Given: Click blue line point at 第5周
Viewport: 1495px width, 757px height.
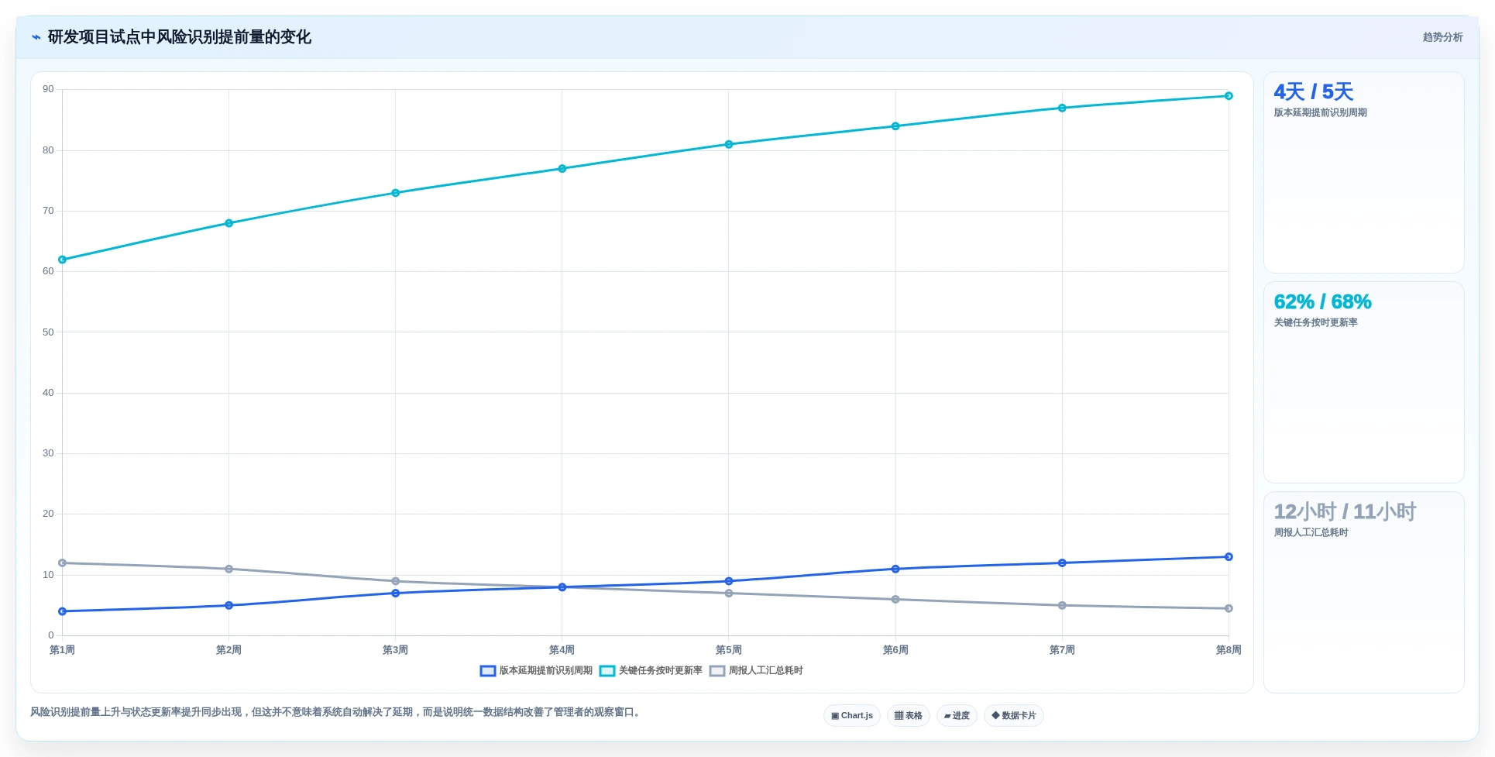Looking at the screenshot, I should coord(729,581).
